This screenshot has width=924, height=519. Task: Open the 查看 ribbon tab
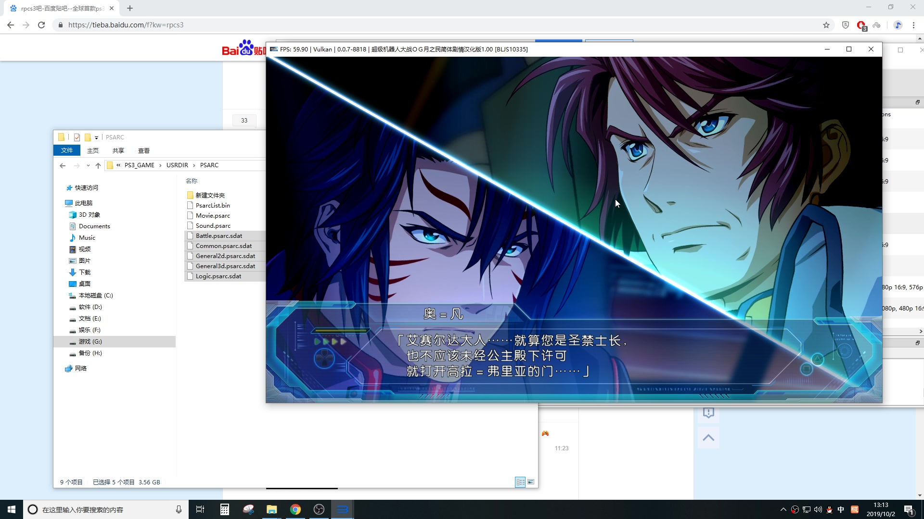pos(144,150)
